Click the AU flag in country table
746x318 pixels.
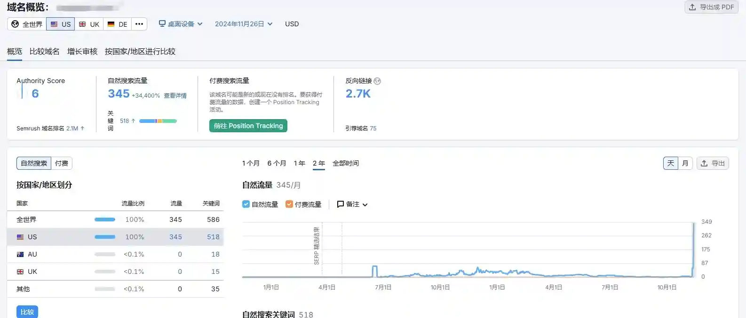pyautogui.click(x=20, y=254)
